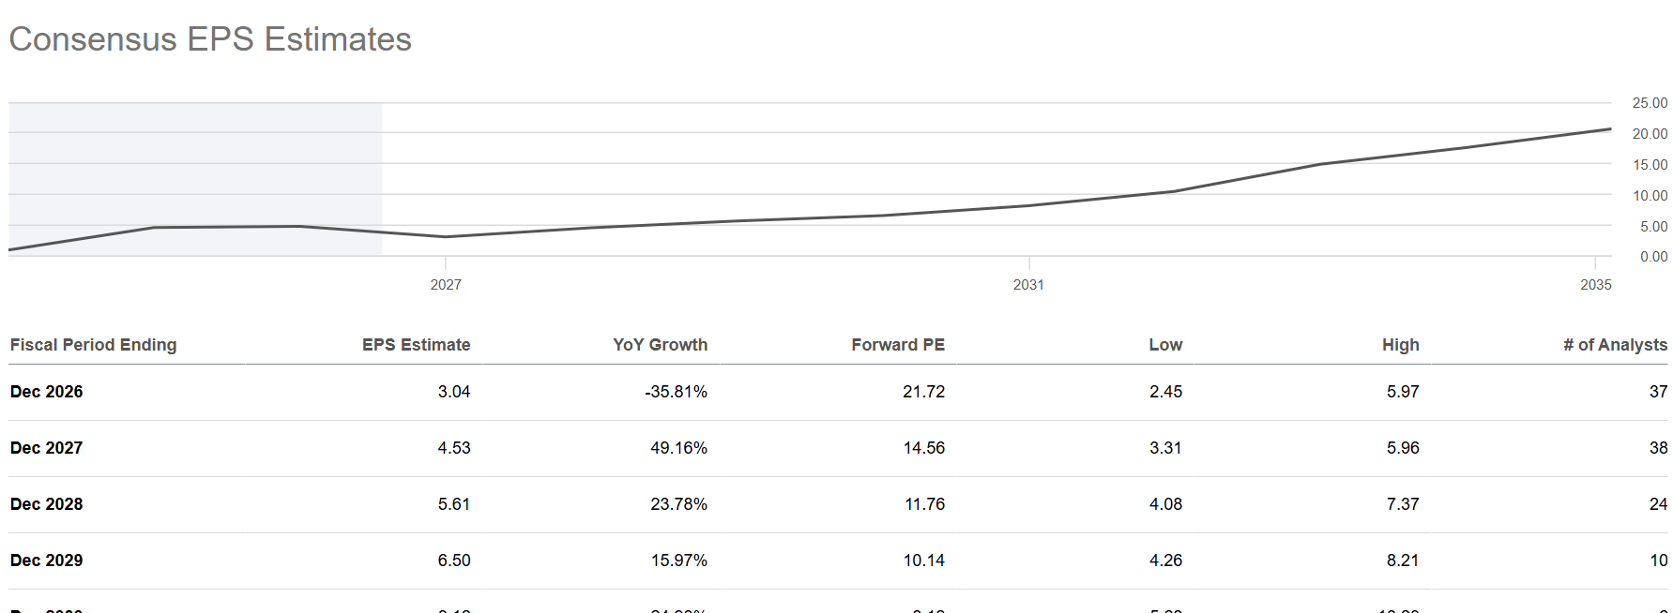1673x613 pixels.
Task: Click the -35.81% YoY growth value
Action: [676, 392]
